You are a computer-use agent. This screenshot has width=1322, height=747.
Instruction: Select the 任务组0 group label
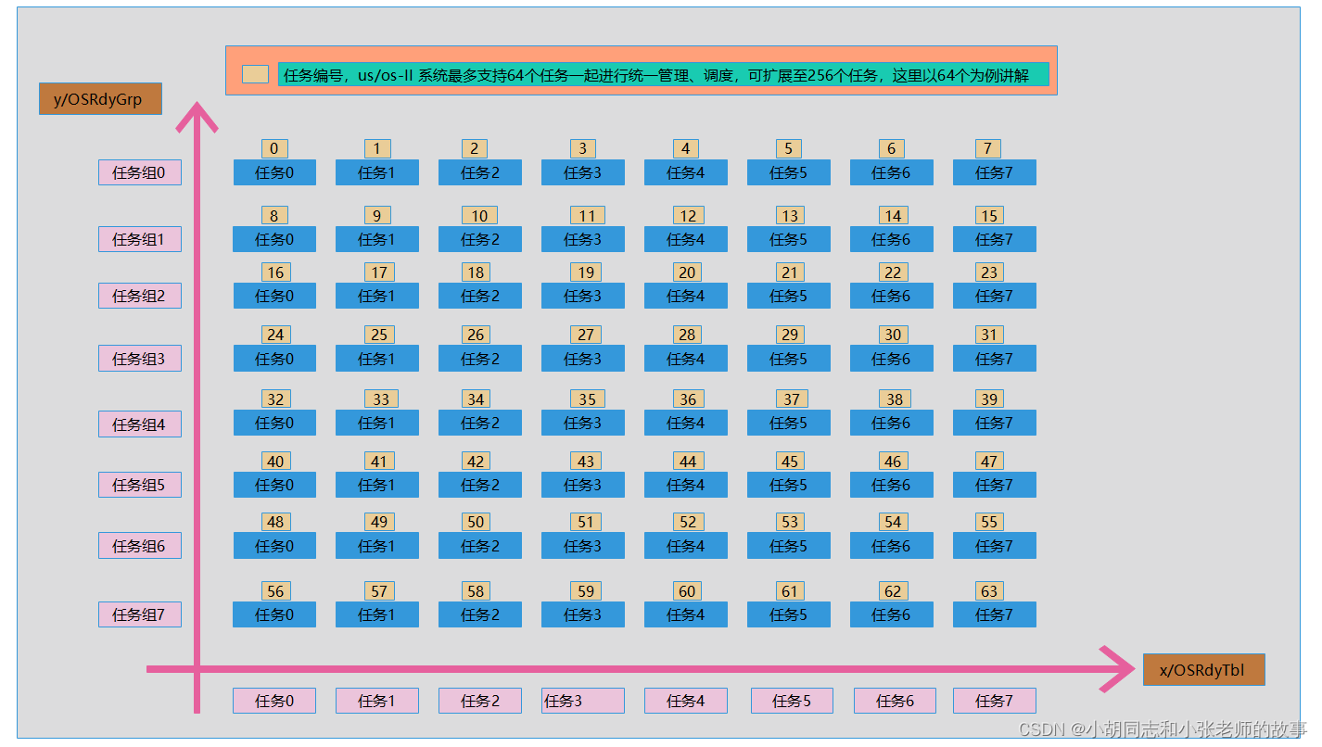140,172
